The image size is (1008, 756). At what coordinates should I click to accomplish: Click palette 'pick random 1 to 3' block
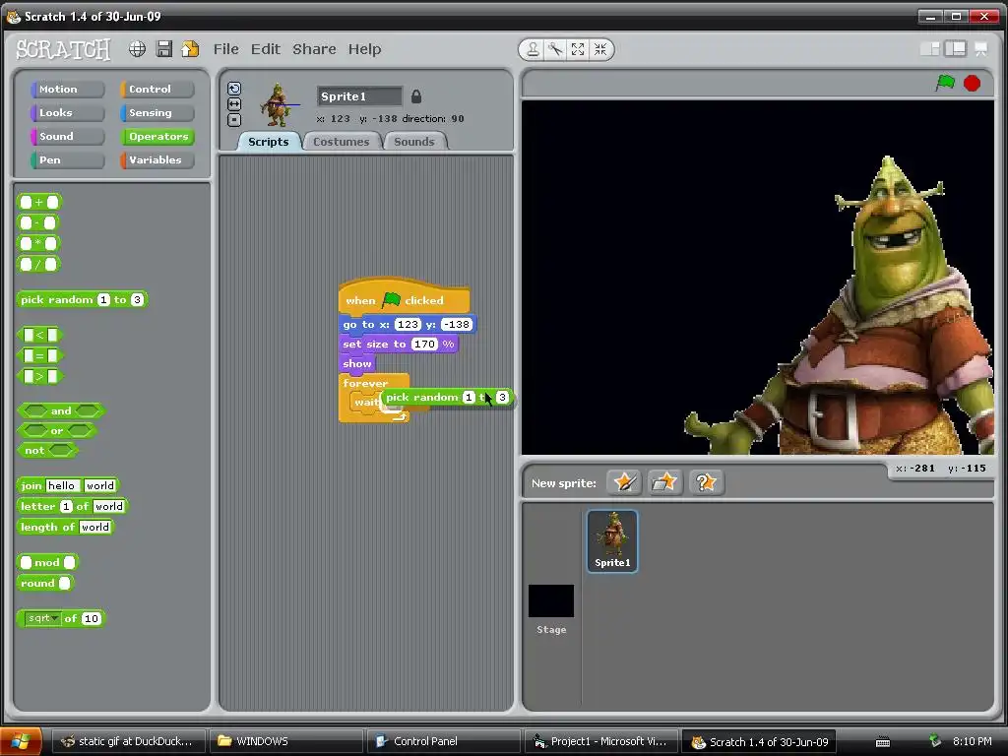[83, 299]
